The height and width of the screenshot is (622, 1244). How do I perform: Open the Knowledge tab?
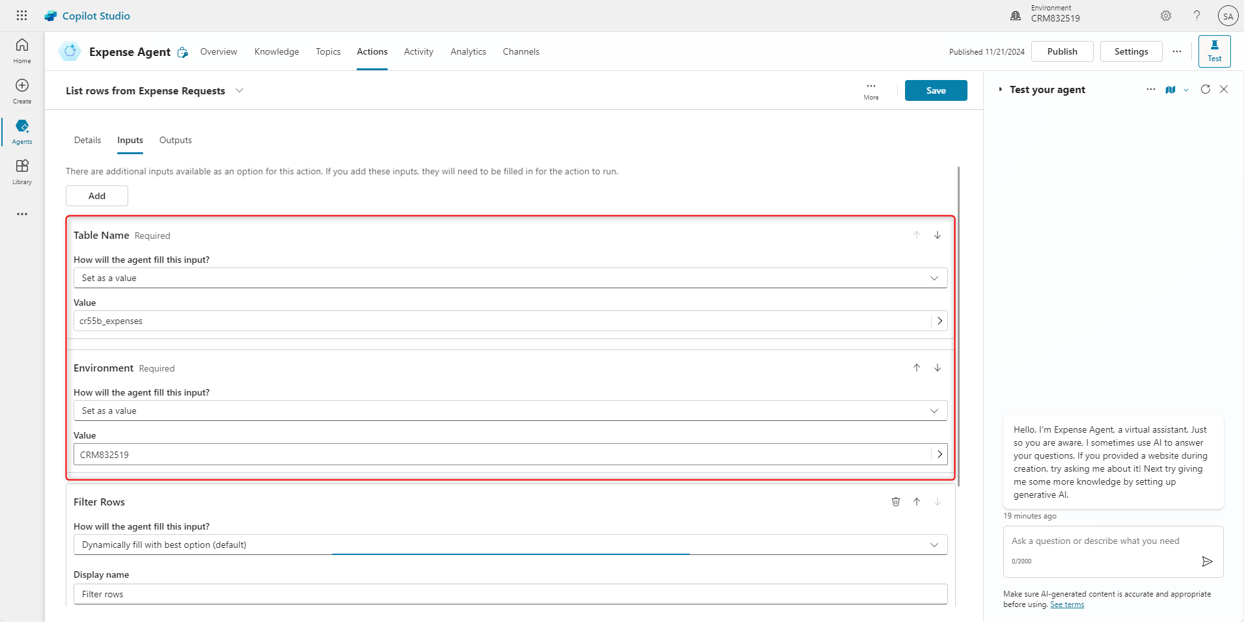pyautogui.click(x=277, y=51)
